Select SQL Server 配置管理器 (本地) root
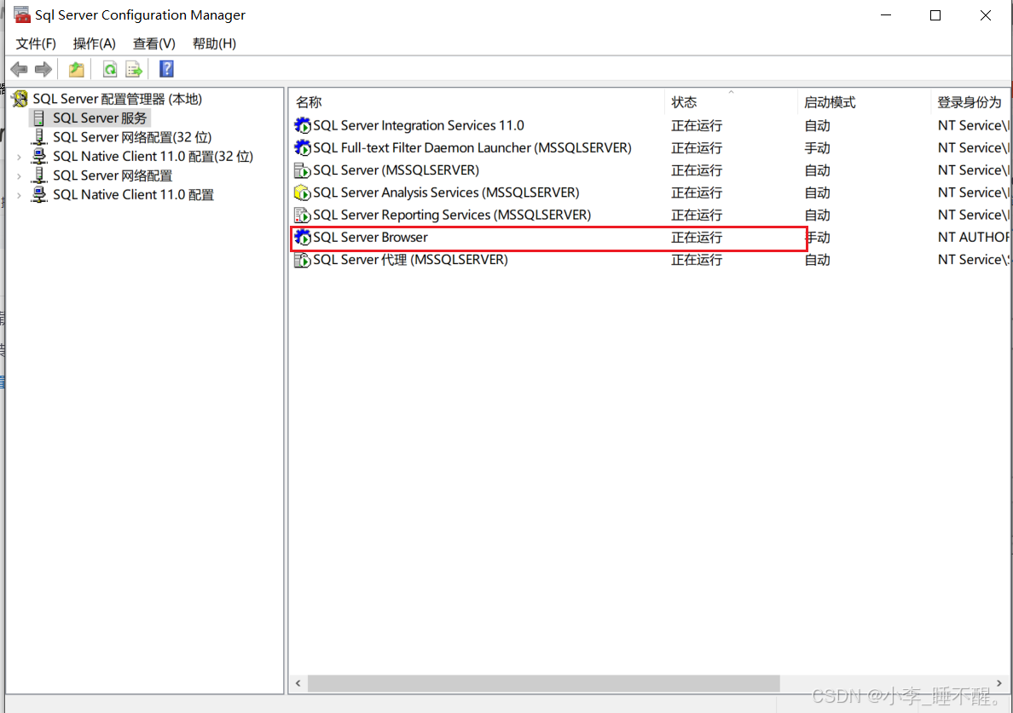 (x=118, y=99)
